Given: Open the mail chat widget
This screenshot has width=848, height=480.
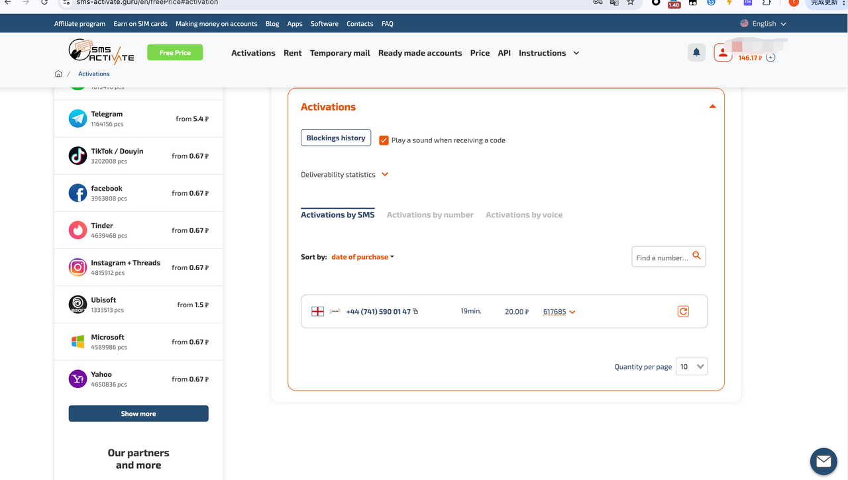Looking at the screenshot, I should 823,461.
